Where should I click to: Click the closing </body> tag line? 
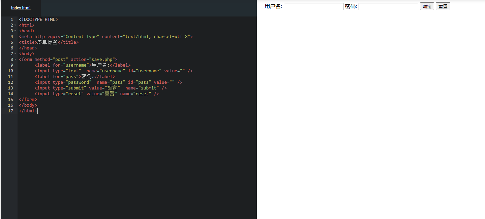pos(28,105)
